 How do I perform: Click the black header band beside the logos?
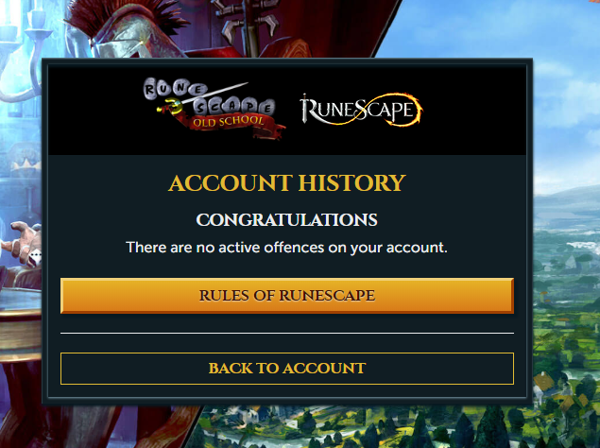474,111
